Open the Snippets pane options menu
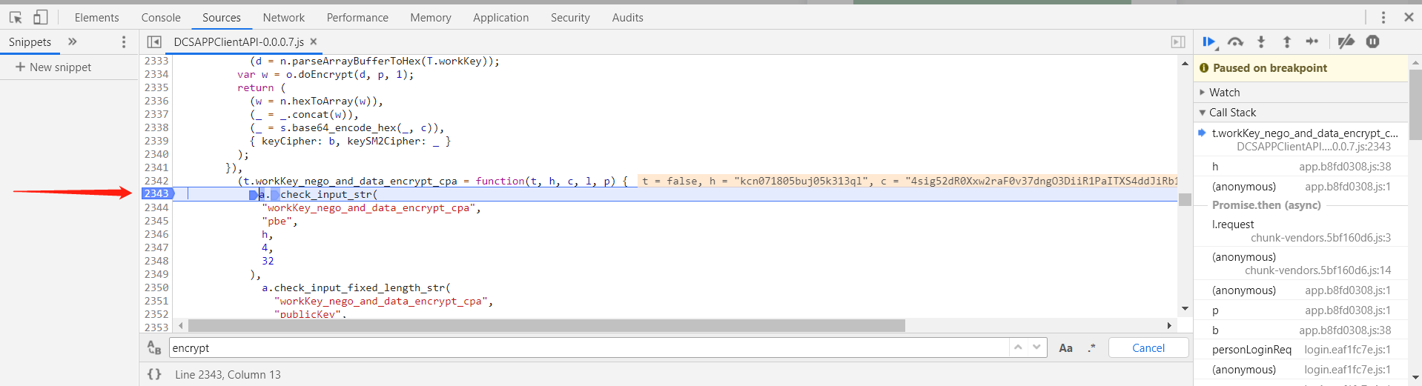 click(124, 42)
